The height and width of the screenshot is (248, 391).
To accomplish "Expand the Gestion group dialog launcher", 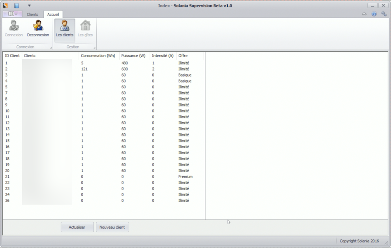I will tap(94, 48).
